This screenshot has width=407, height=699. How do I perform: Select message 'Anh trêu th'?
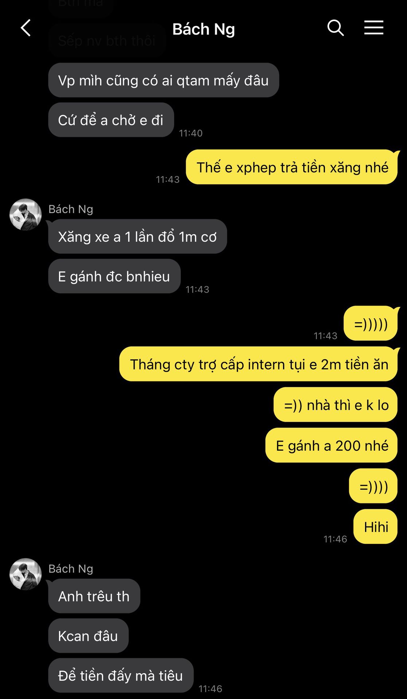94,596
